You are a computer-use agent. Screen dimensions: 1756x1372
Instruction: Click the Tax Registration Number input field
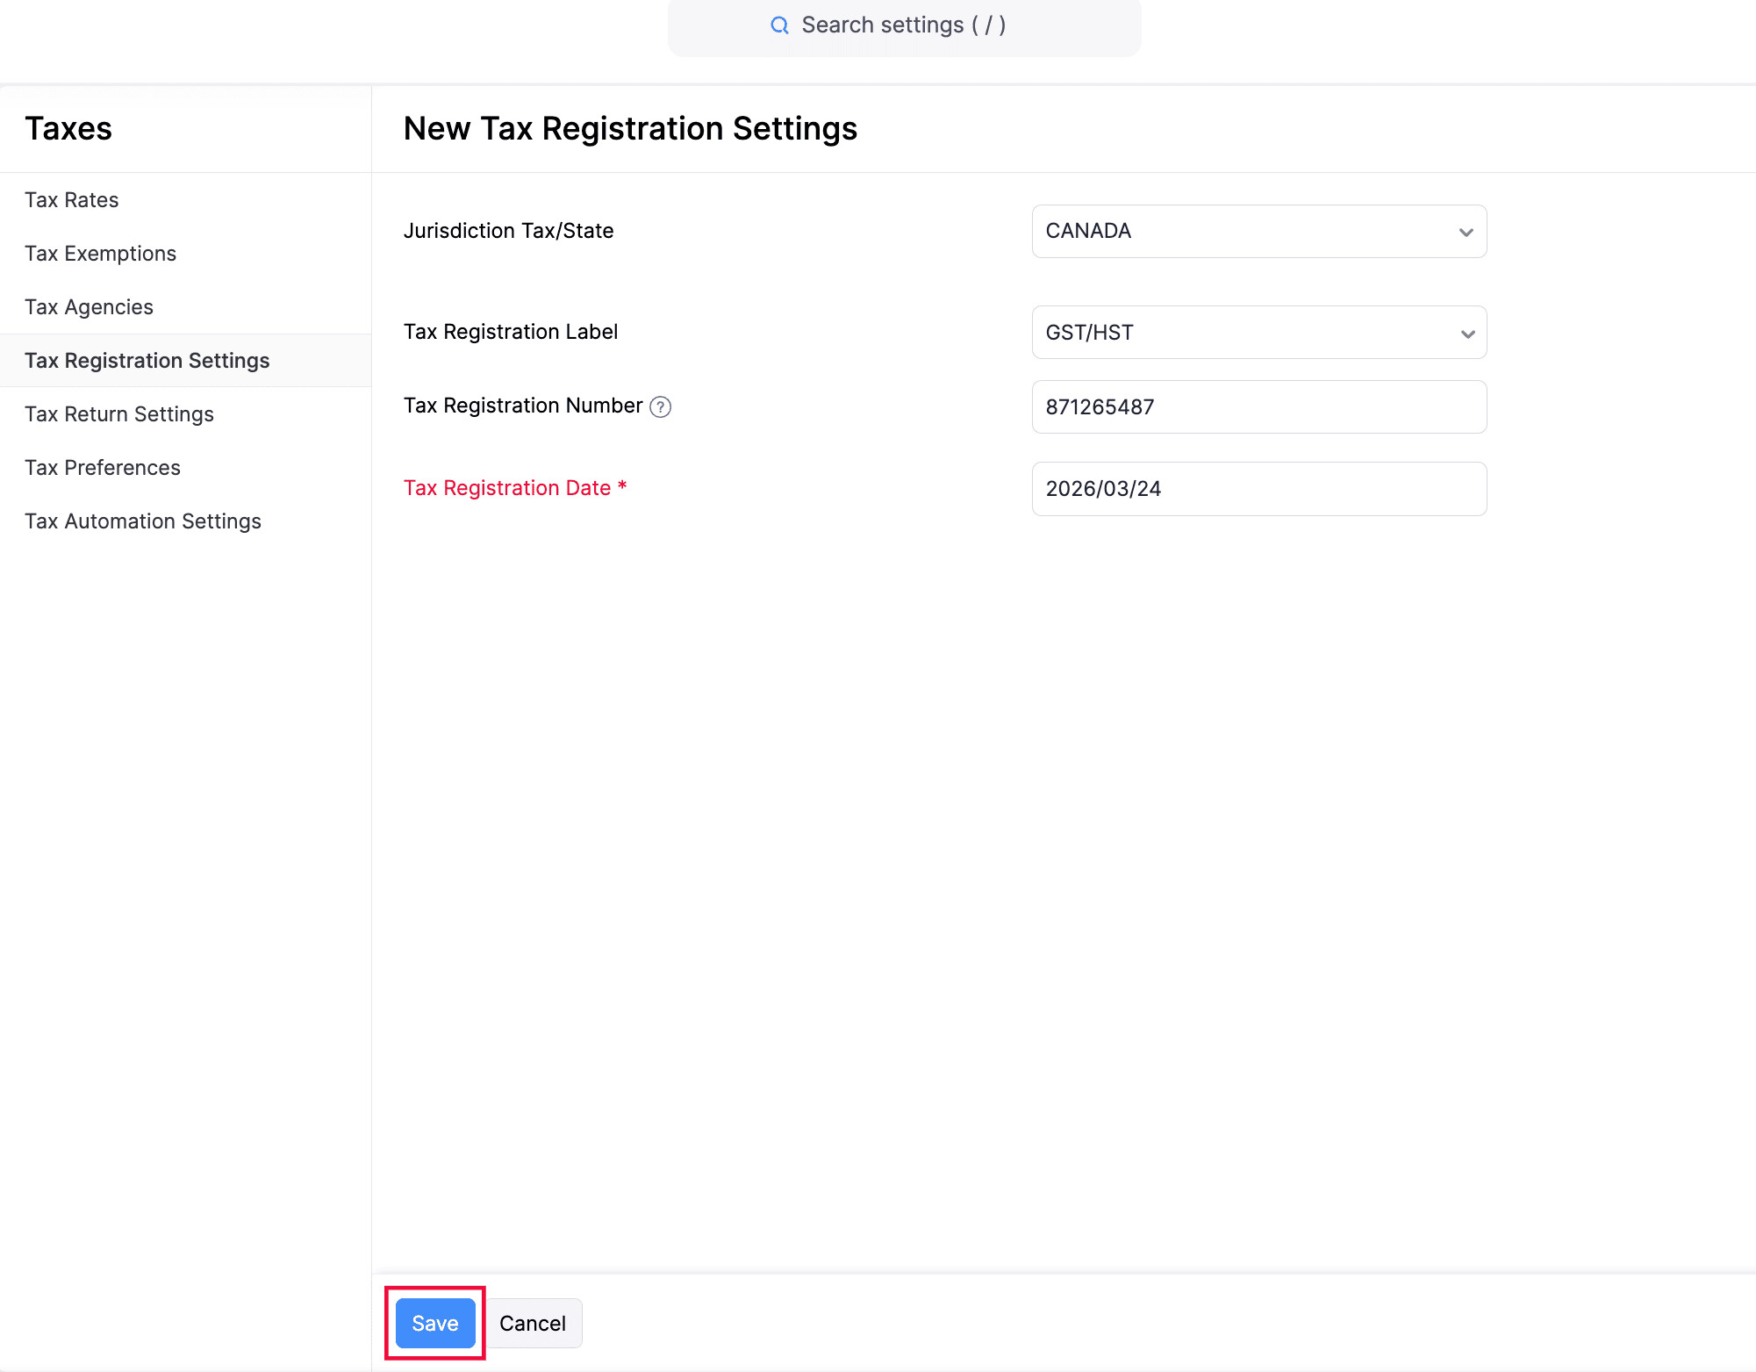pos(1259,406)
